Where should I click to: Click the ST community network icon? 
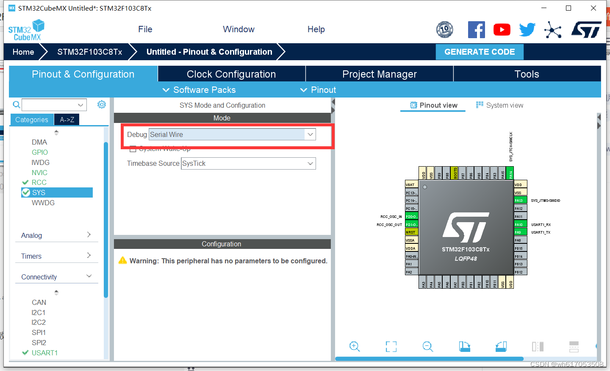tap(553, 30)
